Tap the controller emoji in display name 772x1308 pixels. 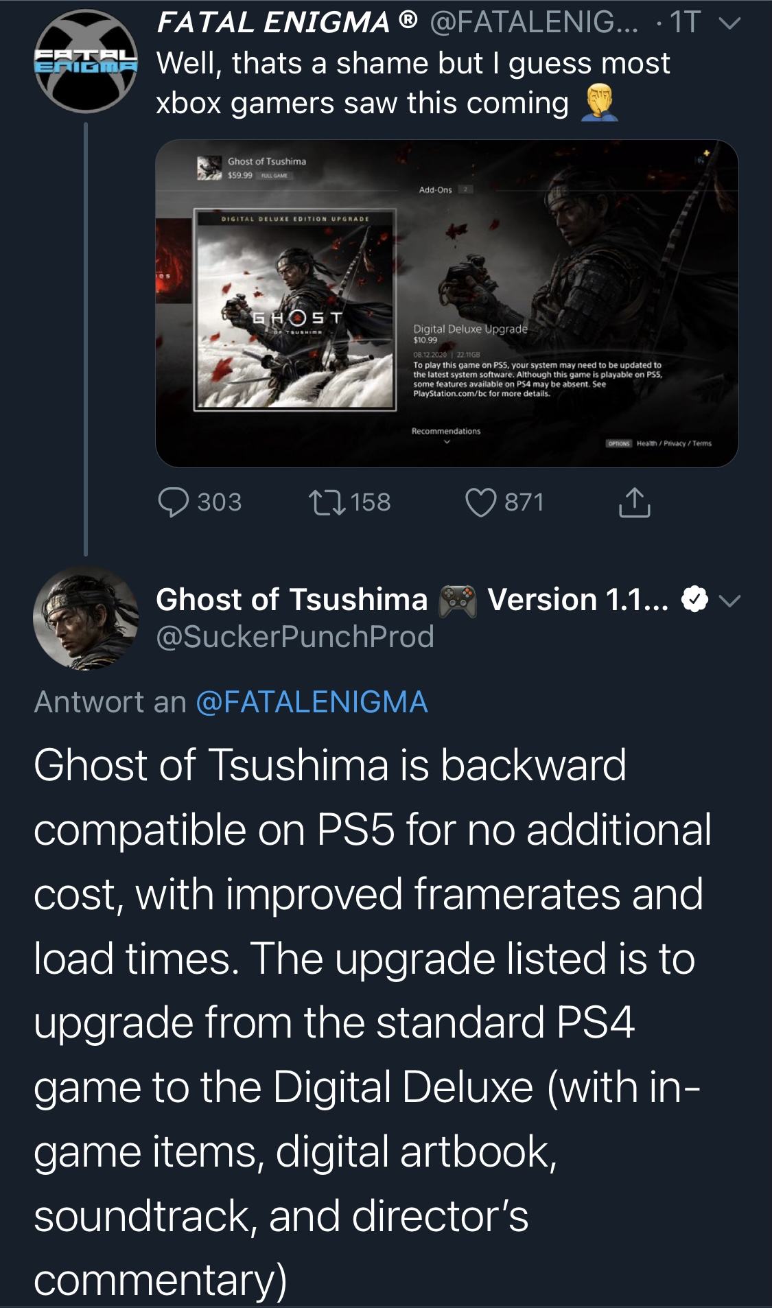click(458, 600)
